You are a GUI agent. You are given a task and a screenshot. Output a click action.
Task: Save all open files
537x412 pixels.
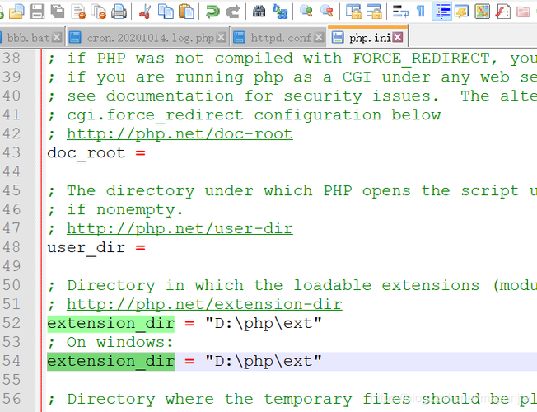click(x=58, y=12)
